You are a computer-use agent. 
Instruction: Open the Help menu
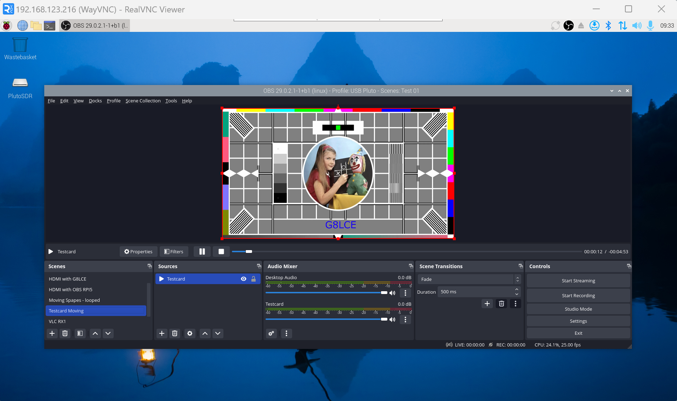pos(187,101)
